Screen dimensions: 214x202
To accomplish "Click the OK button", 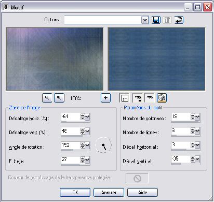I will pos(75,192).
